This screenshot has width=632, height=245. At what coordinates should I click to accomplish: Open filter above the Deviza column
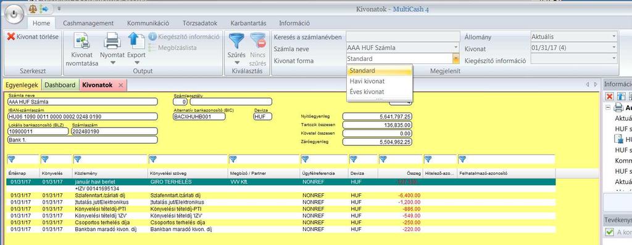pyautogui.click(x=354, y=159)
